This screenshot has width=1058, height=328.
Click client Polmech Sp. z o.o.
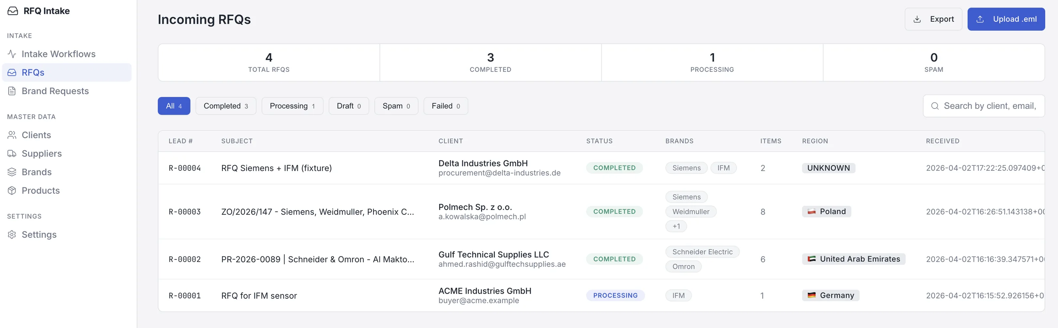click(475, 207)
